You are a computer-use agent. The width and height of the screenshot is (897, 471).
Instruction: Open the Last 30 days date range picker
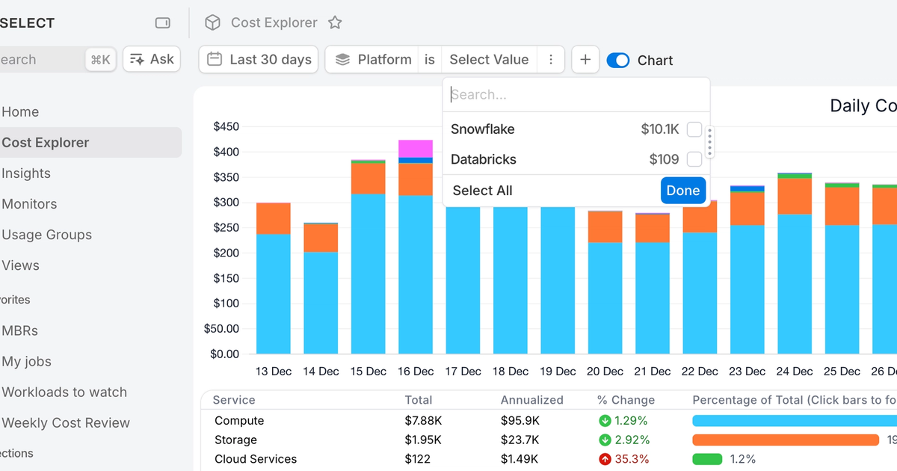[258, 59]
